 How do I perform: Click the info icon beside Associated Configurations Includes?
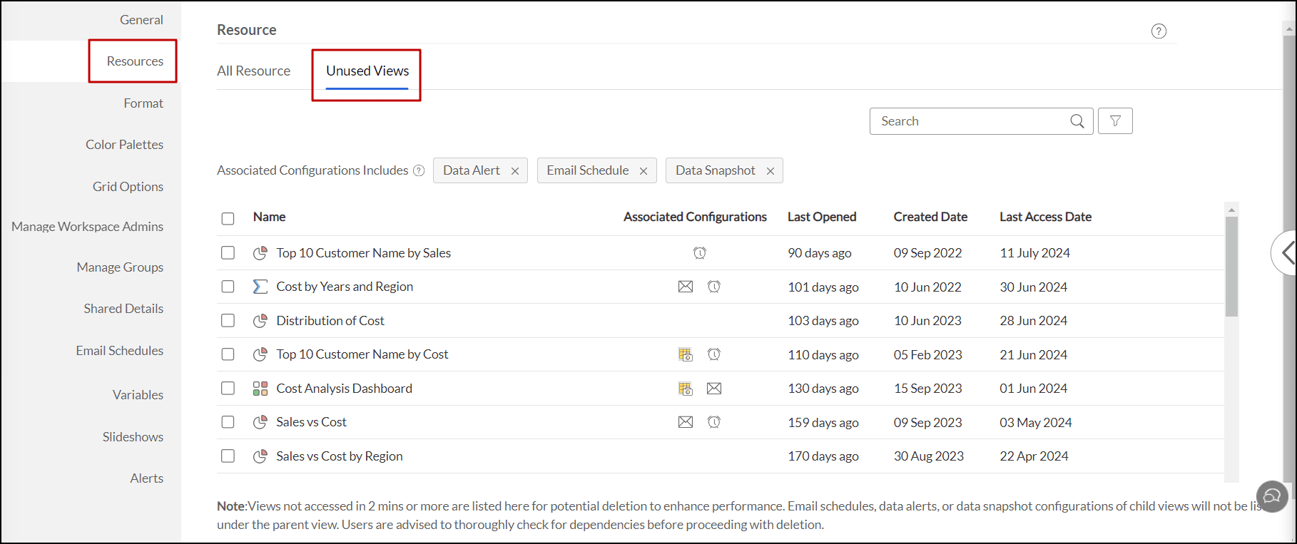[419, 170]
